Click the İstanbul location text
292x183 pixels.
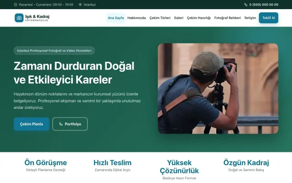tap(89, 5)
